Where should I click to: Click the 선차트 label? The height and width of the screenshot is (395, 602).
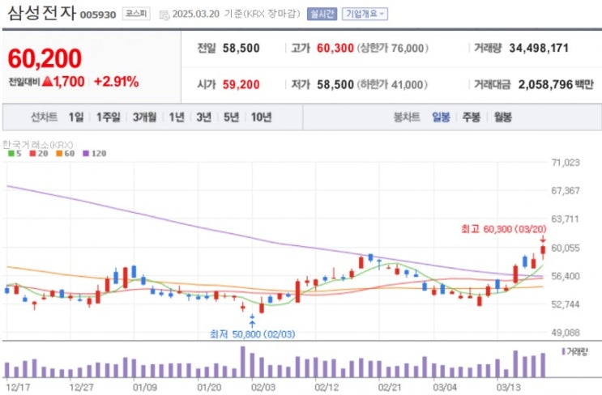[x=44, y=117]
